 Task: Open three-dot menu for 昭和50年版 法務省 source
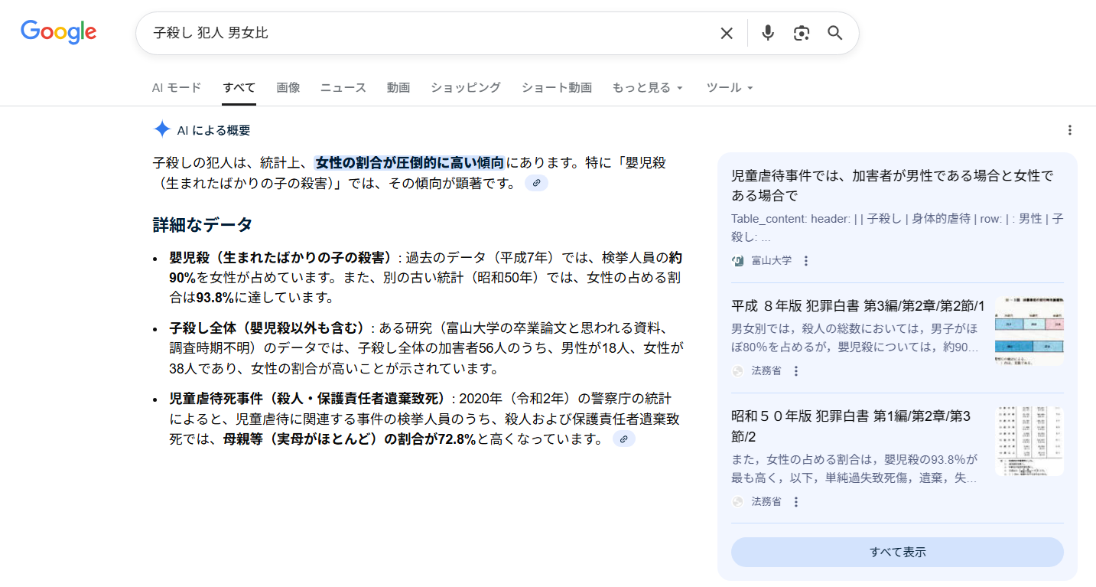pos(795,502)
